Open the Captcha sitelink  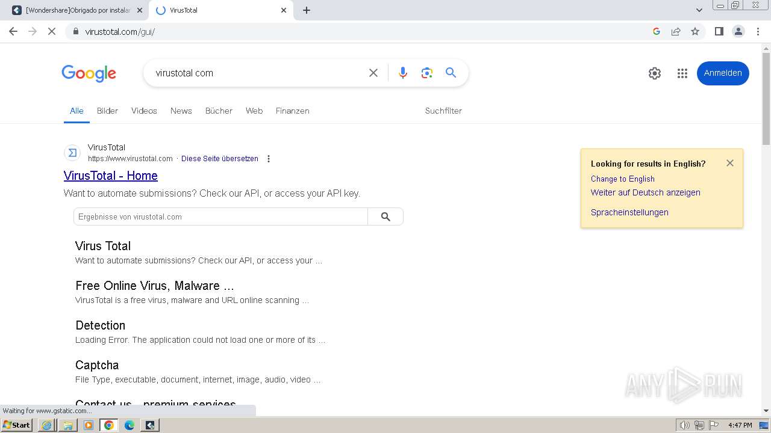point(97,365)
